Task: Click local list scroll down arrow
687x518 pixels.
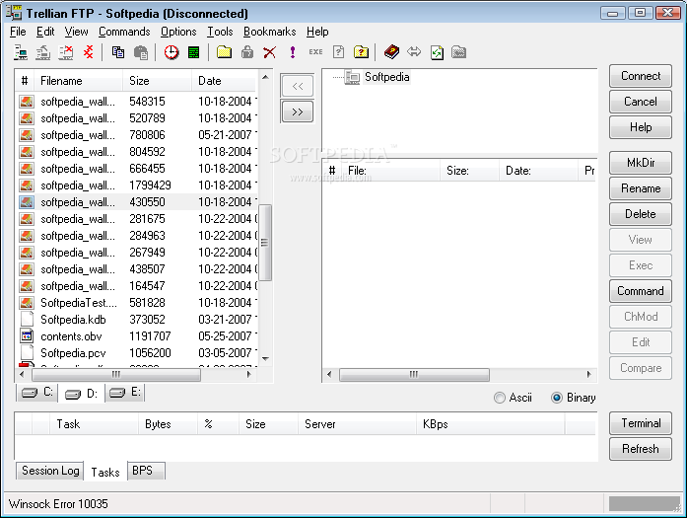Action: click(265, 359)
